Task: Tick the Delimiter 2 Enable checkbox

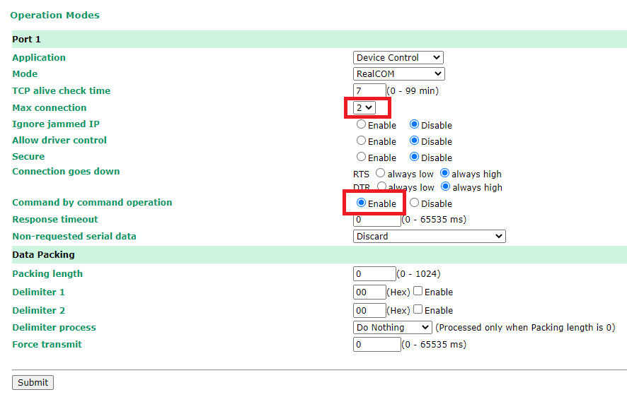Action: (x=418, y=309)
